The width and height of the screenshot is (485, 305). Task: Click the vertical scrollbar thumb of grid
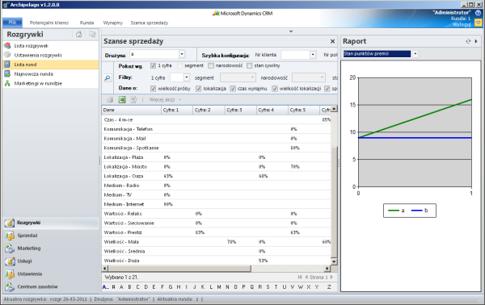pos(334,202)
